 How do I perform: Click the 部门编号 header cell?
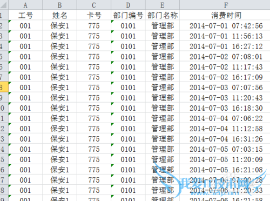[x=128, y=15]
